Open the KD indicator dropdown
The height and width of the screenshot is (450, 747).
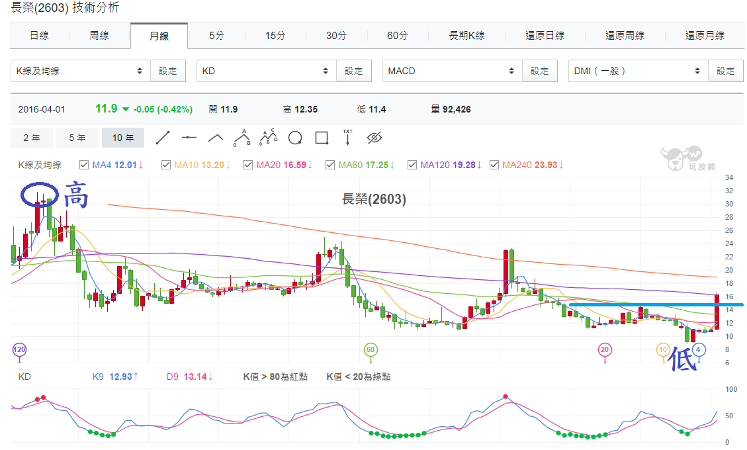click(x=266, y=71)
